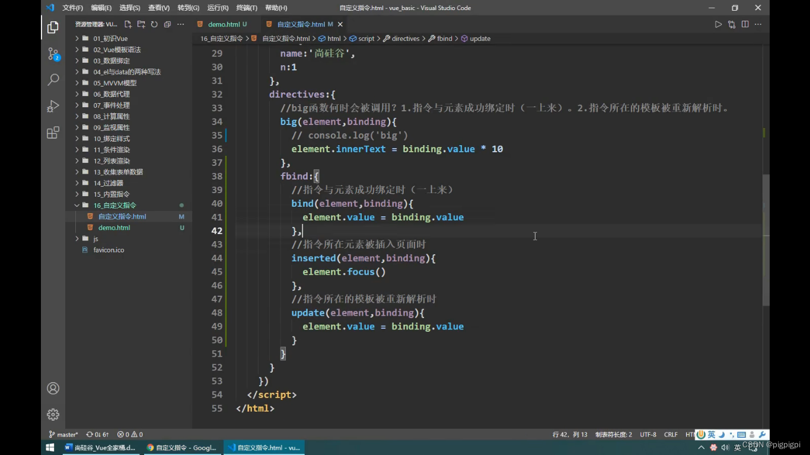Collapse all folders in explorer
The image size is (810, 455).
(167, 24)
